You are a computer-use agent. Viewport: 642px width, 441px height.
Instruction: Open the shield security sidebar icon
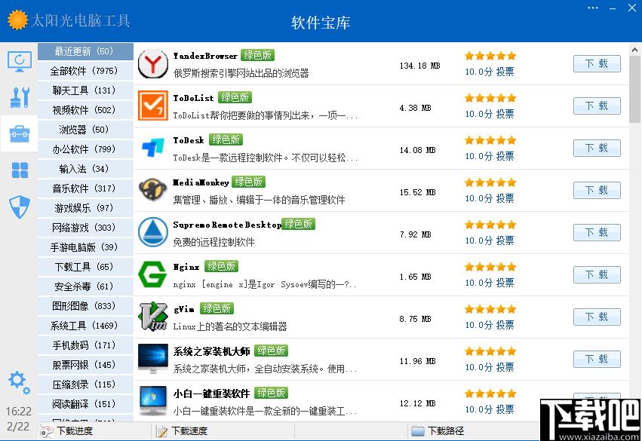pyautogui.click(x=20, y=207)
